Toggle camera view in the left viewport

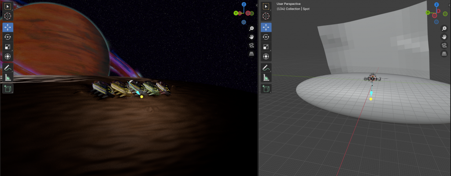[x=251, y=45]
